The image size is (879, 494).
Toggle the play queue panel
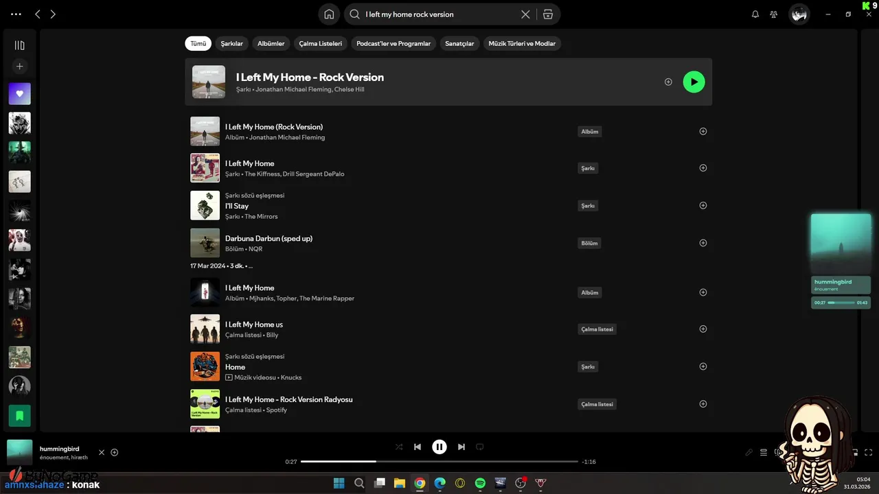coord(764,452)
